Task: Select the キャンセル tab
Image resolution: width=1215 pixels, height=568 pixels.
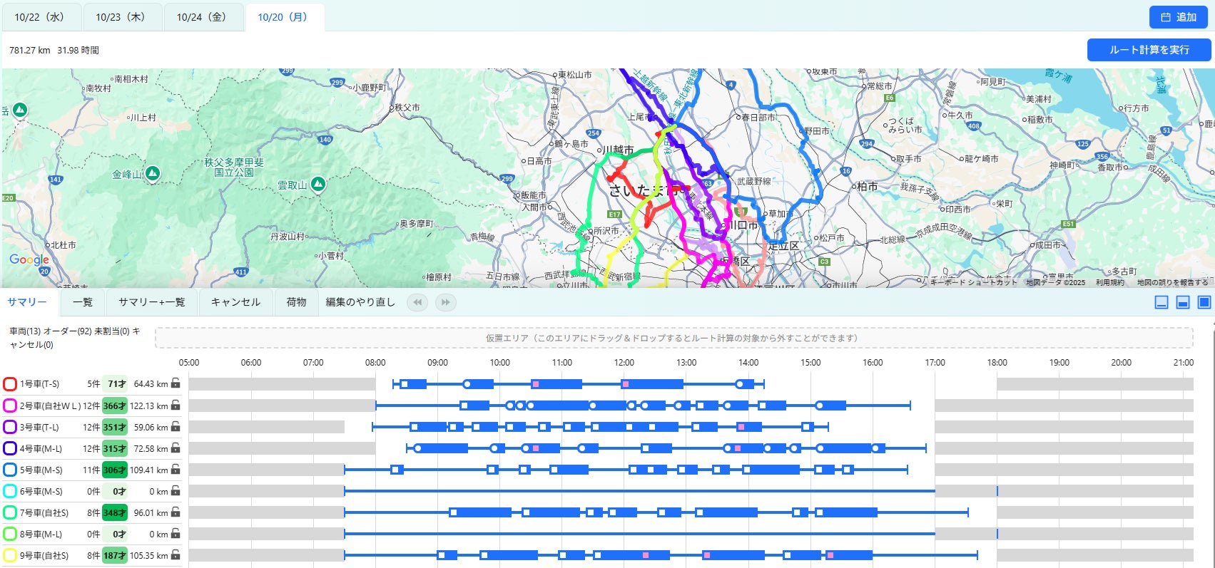Action: (235, 302)
